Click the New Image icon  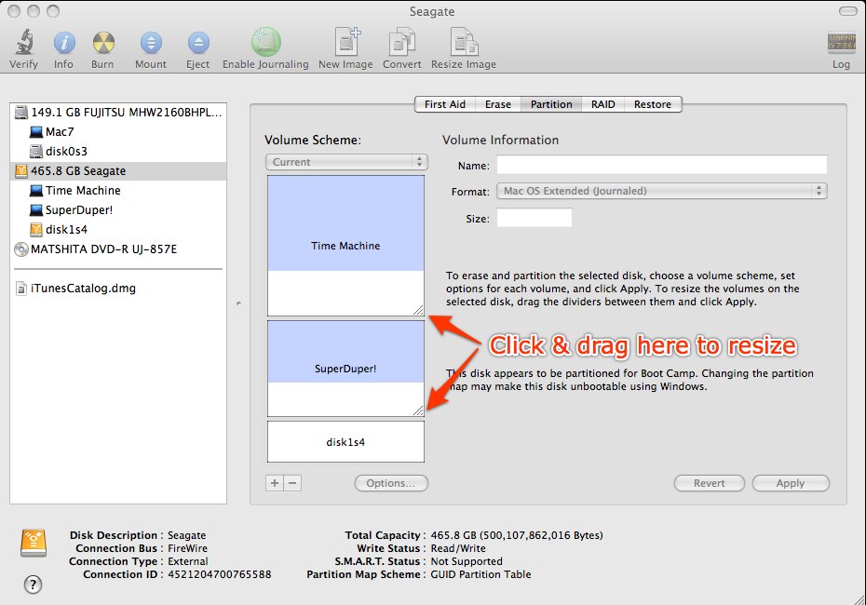(x=346, y=41)
